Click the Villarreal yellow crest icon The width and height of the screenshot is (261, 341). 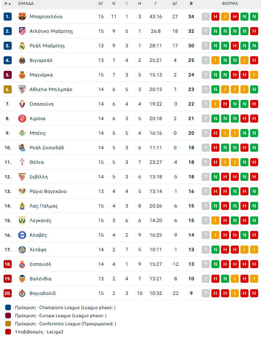[22, 60]
